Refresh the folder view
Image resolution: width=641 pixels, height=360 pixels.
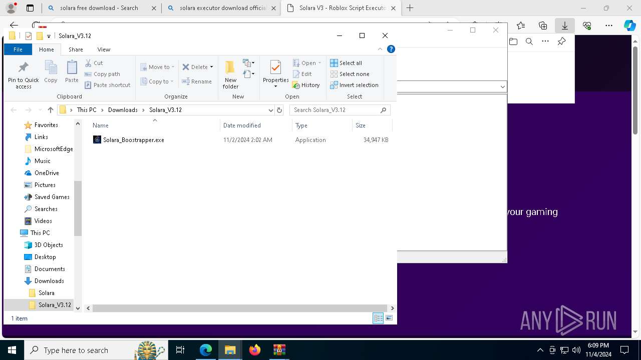tap(279, 110)
